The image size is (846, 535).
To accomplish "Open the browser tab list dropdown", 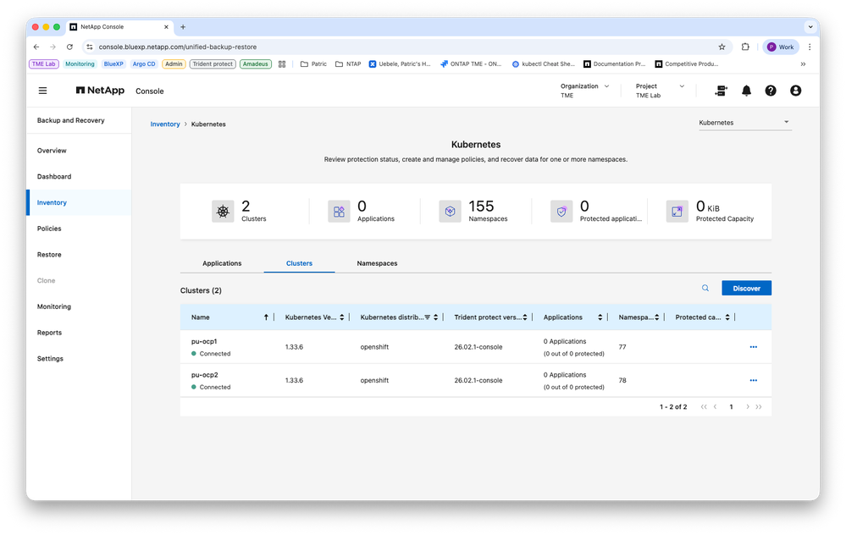I will 810,26.
